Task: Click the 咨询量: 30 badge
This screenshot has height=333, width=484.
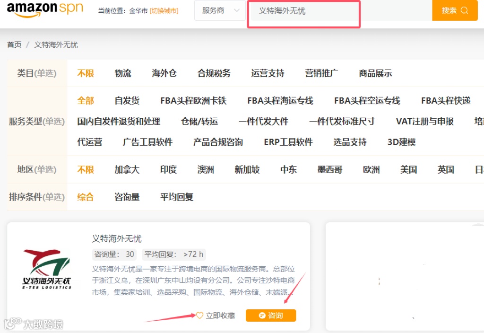Action: 114,254
